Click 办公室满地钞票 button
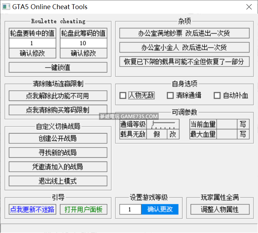Viewport: 258px width, 233px height. [x=184, y=33]
